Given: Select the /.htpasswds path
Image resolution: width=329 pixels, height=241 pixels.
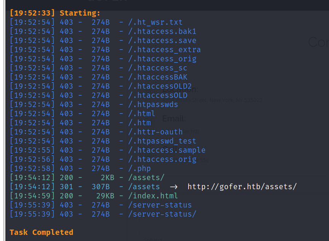Looking at the screenshot, I should (153, 105).
